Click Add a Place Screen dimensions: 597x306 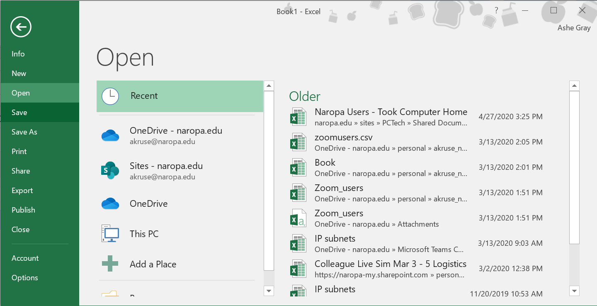tap(180, 264)
